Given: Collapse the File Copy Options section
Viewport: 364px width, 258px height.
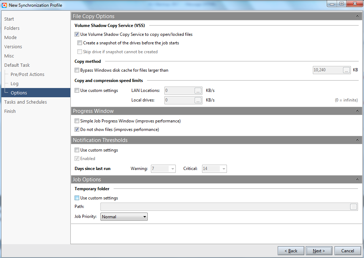Looking at the screenshot, I should 357,16.
